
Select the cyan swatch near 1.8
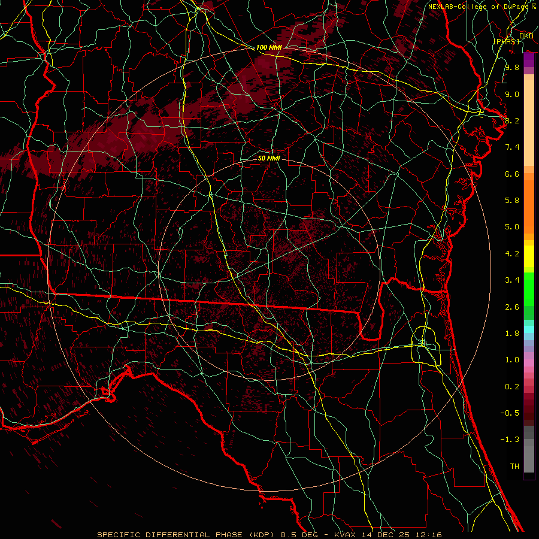coord(529,329)
